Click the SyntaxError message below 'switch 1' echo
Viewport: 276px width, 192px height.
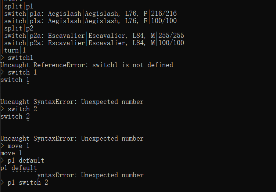pos(72,102)
